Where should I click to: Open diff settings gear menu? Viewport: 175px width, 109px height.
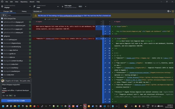[x=169, y=11]
